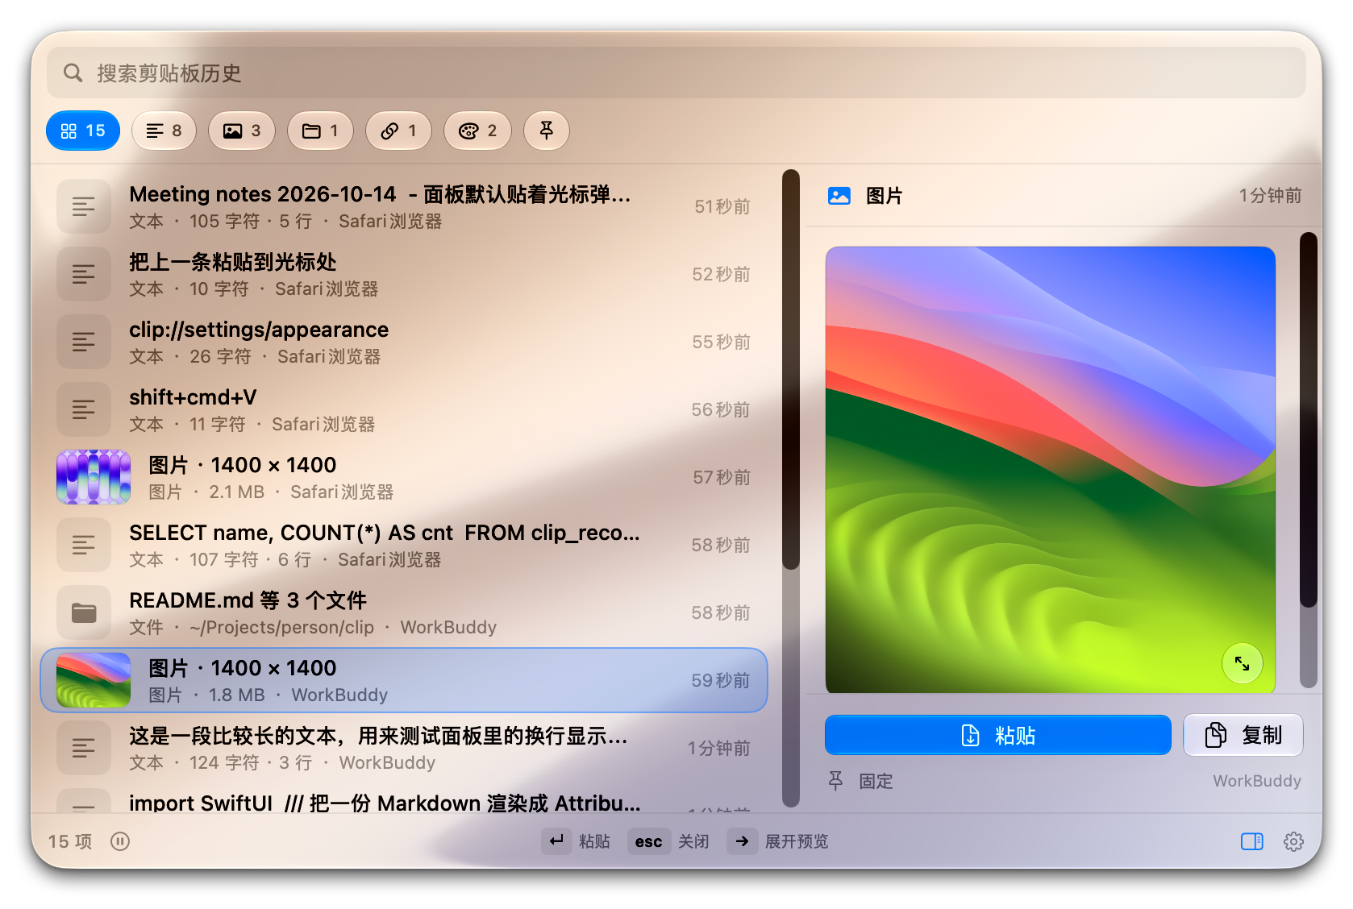Click the large wallpaper preview image

click(x=1051, y=469)
